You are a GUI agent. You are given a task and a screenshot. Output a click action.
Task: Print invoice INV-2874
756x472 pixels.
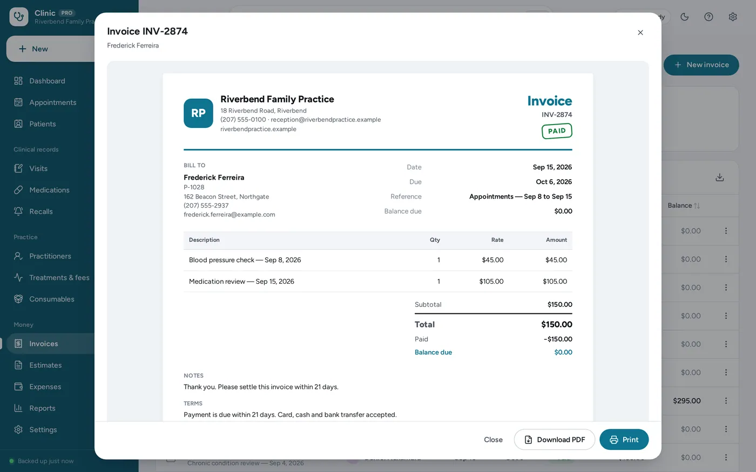pyautogui.click(x=624, y=440)
